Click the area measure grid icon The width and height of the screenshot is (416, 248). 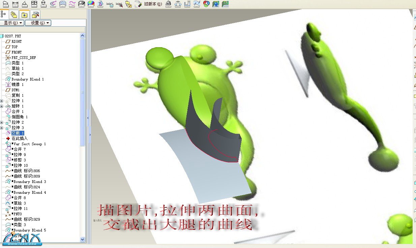coord(34,4)
